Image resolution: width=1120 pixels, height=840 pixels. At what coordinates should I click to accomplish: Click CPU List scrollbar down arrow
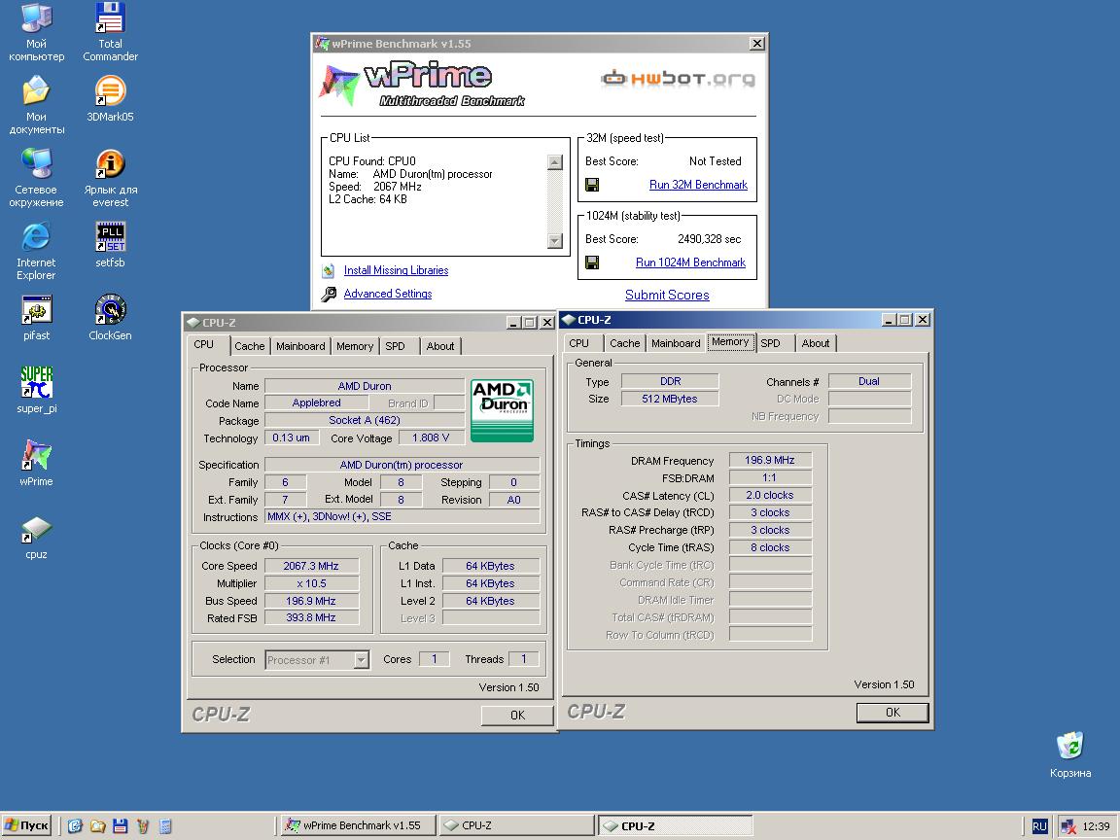(555, 241)
